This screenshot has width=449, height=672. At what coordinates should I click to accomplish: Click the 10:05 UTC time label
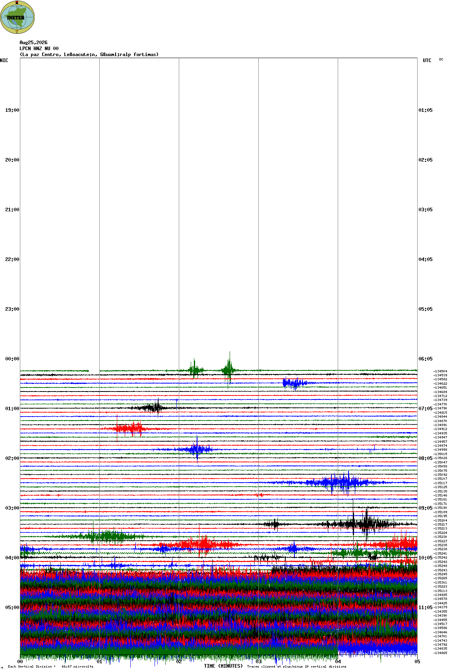[426, 558]
